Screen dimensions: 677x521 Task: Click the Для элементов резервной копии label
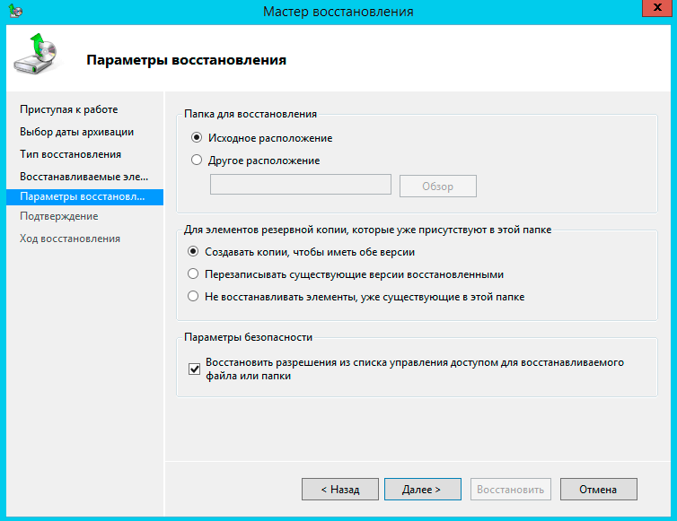[x=368, y=230]
